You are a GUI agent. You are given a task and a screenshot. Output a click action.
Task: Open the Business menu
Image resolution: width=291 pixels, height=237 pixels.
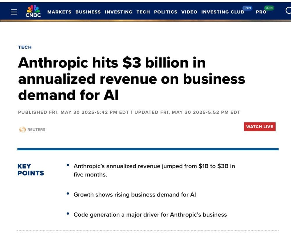point(88,12)
